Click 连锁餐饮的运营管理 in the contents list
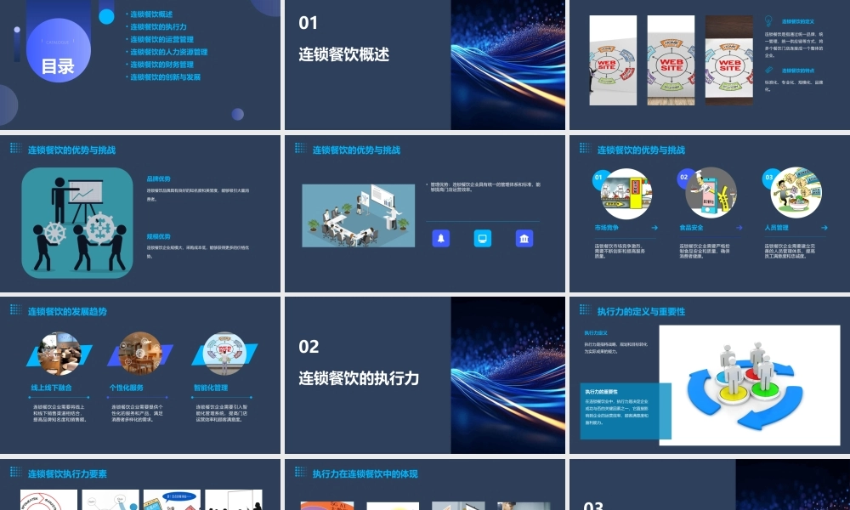 [161, 40]
